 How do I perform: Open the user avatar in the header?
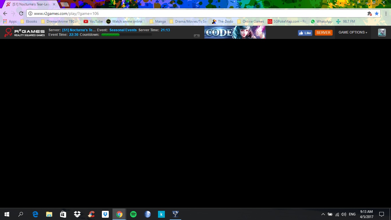coord(382,32)
